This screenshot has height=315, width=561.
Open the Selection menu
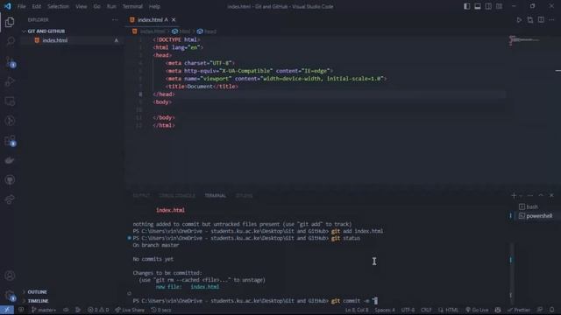point(59,6)
